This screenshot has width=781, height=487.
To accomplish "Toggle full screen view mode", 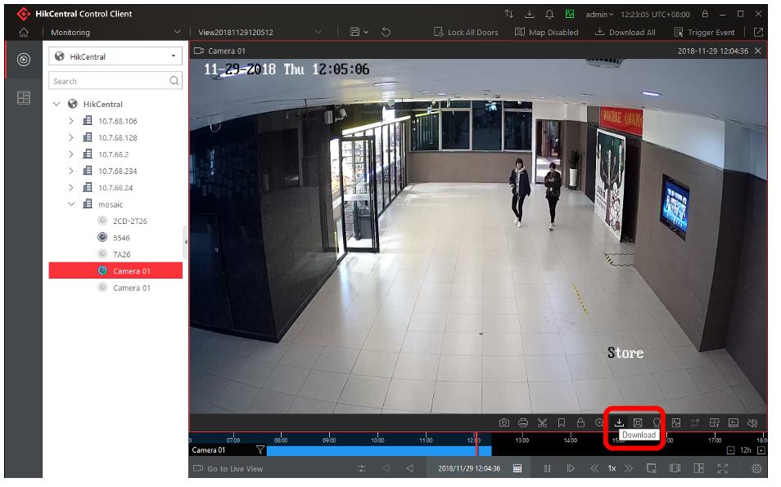I will pyautogui.click(x=723, y=468).
